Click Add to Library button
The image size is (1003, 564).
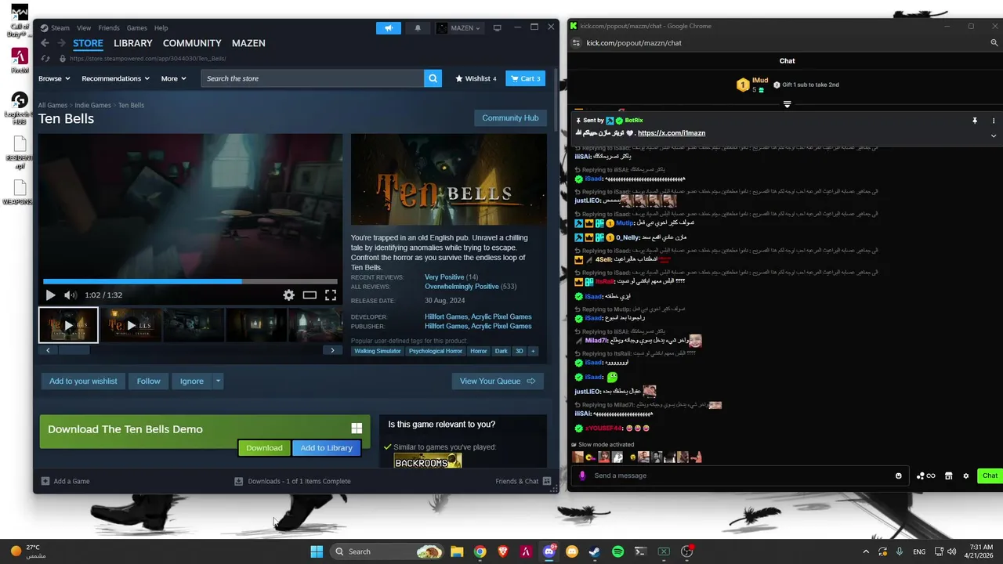point(326,448)
